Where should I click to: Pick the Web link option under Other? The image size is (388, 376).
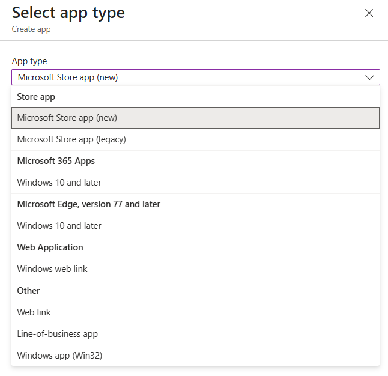click(195, 312)
